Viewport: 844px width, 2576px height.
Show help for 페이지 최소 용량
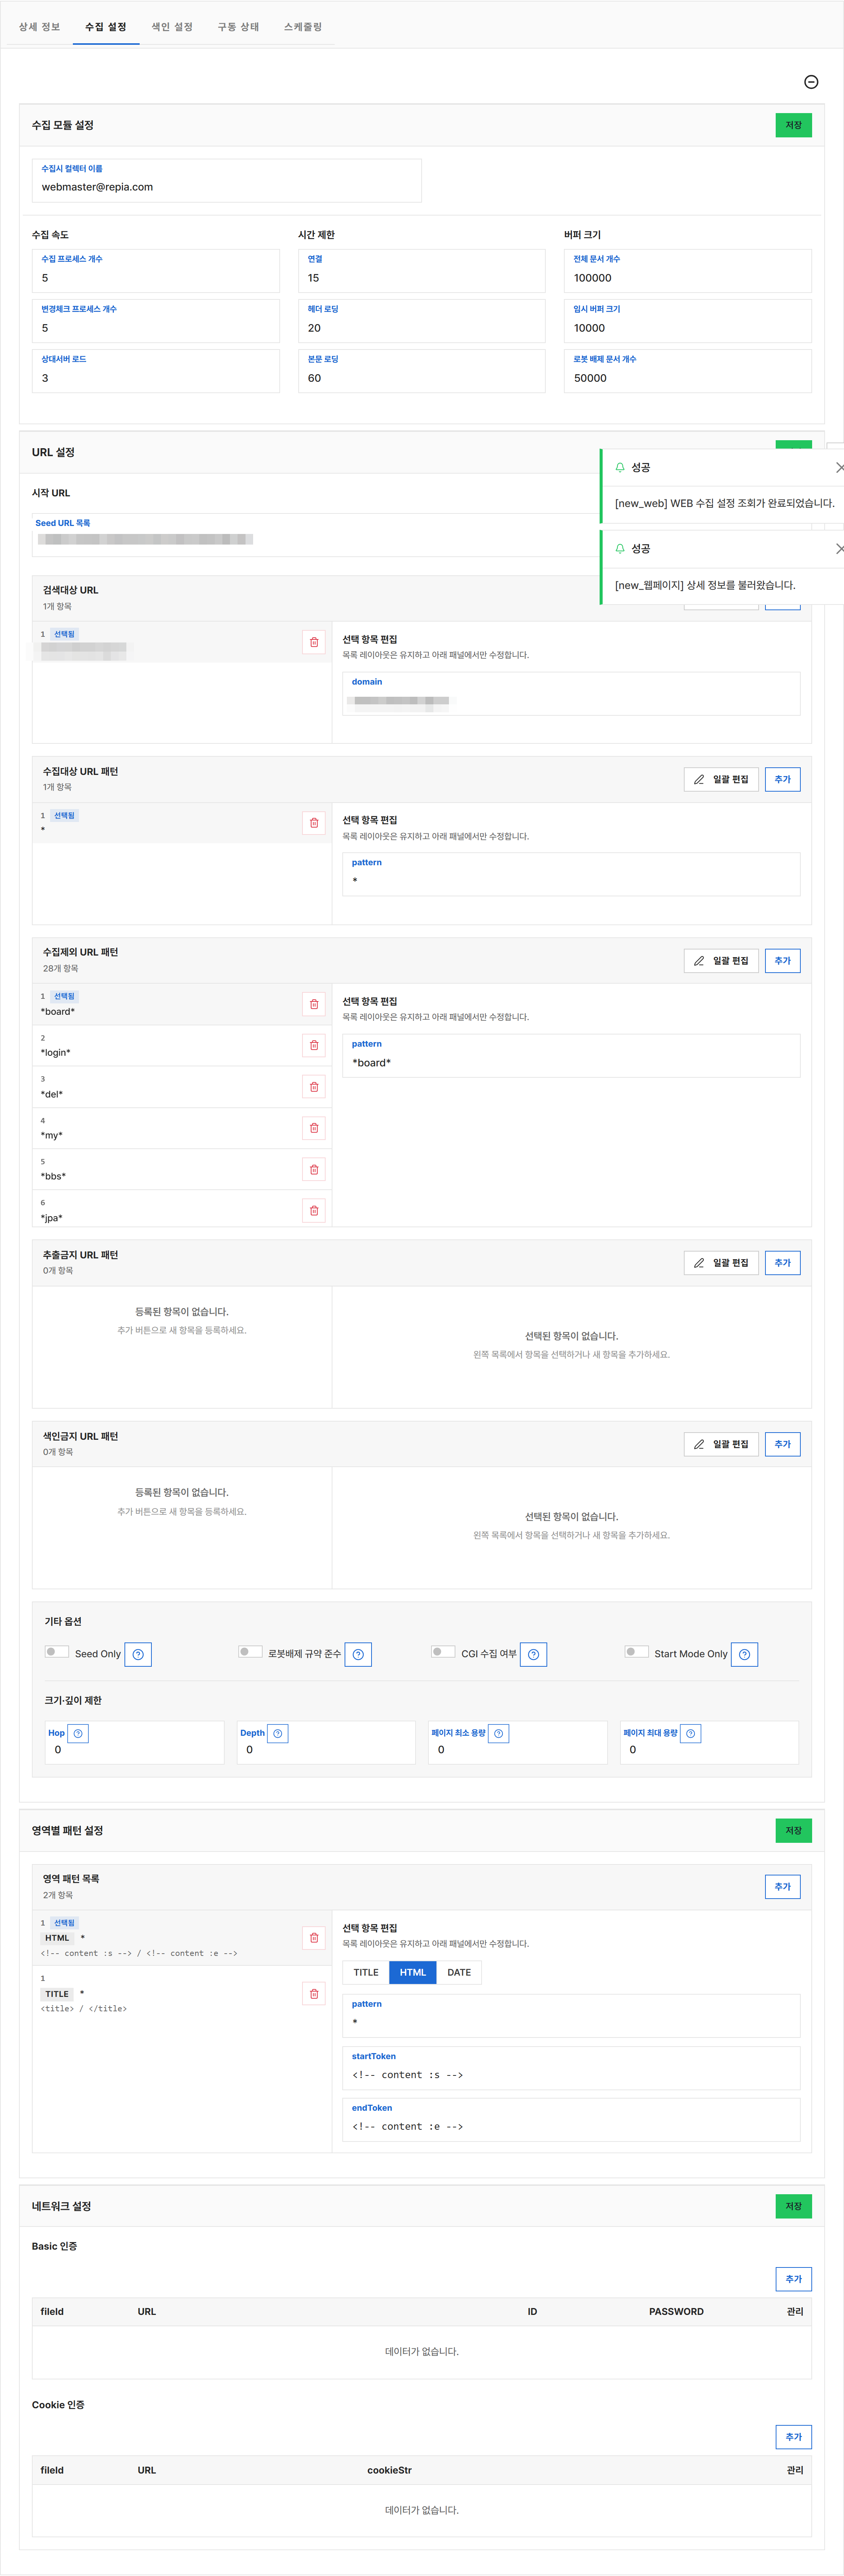(499, 1733)
